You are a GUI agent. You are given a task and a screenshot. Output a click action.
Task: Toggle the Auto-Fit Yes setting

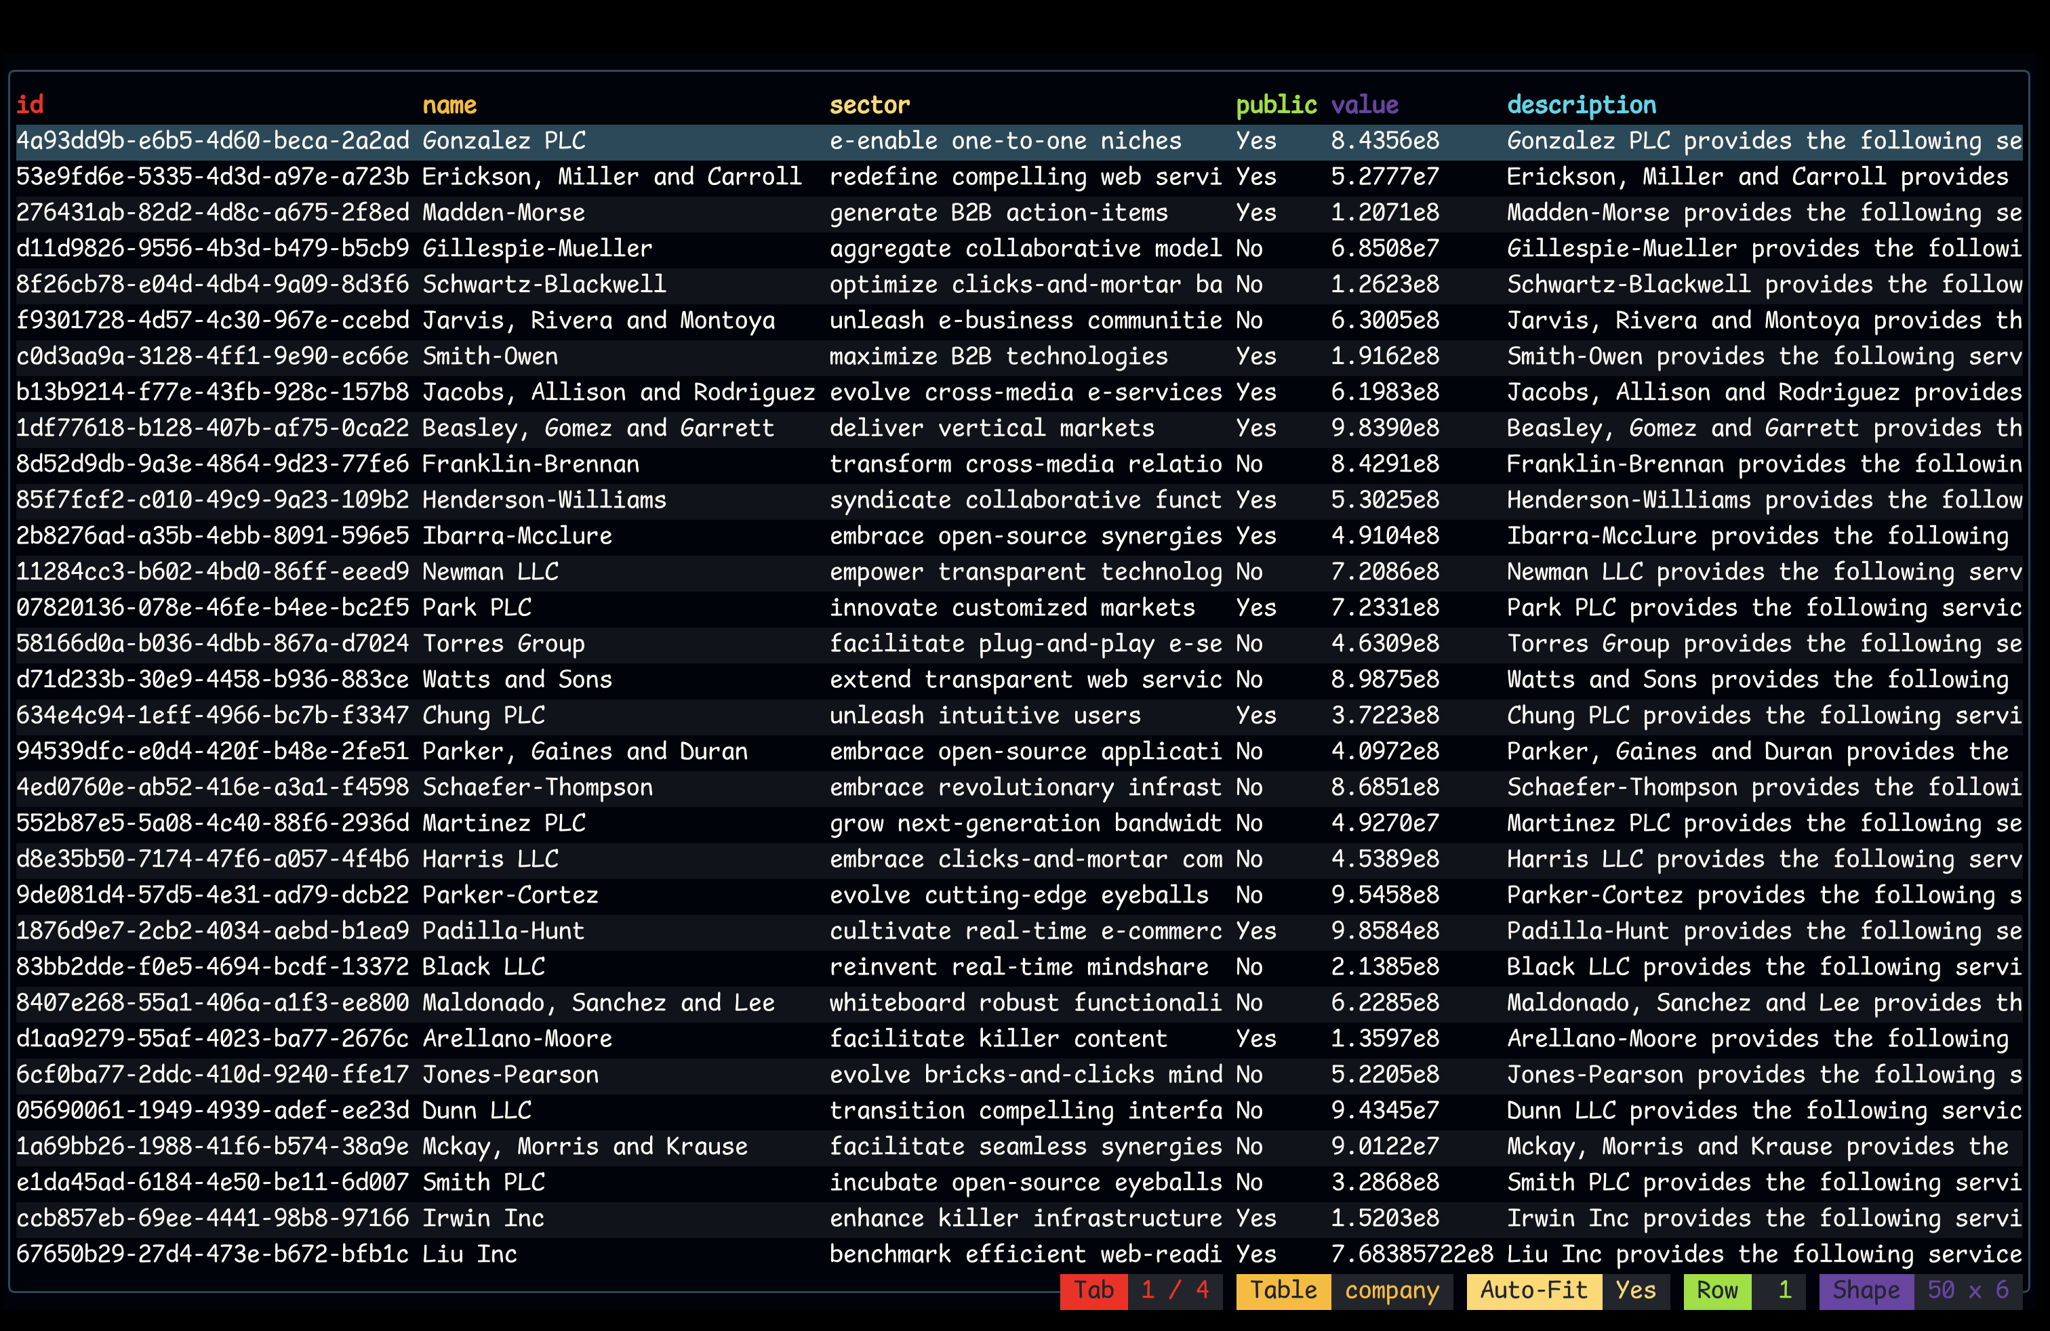(x=1635, y=1290)
